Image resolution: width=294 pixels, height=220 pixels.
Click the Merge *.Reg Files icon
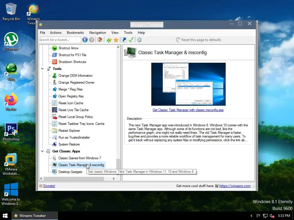point(55,89)
